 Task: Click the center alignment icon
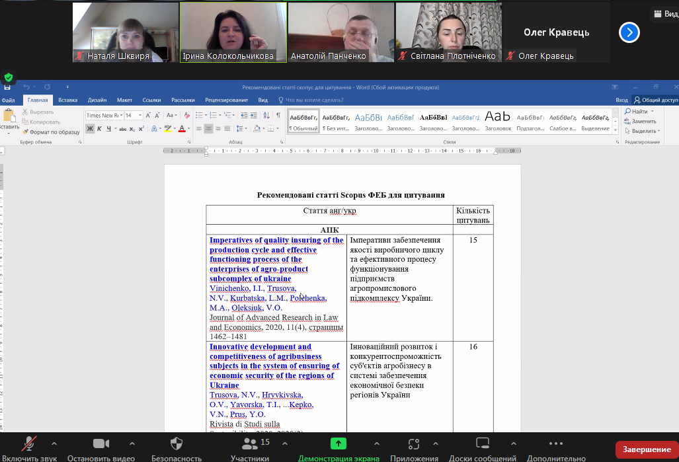pyautogui.click(x=208, y=129)
